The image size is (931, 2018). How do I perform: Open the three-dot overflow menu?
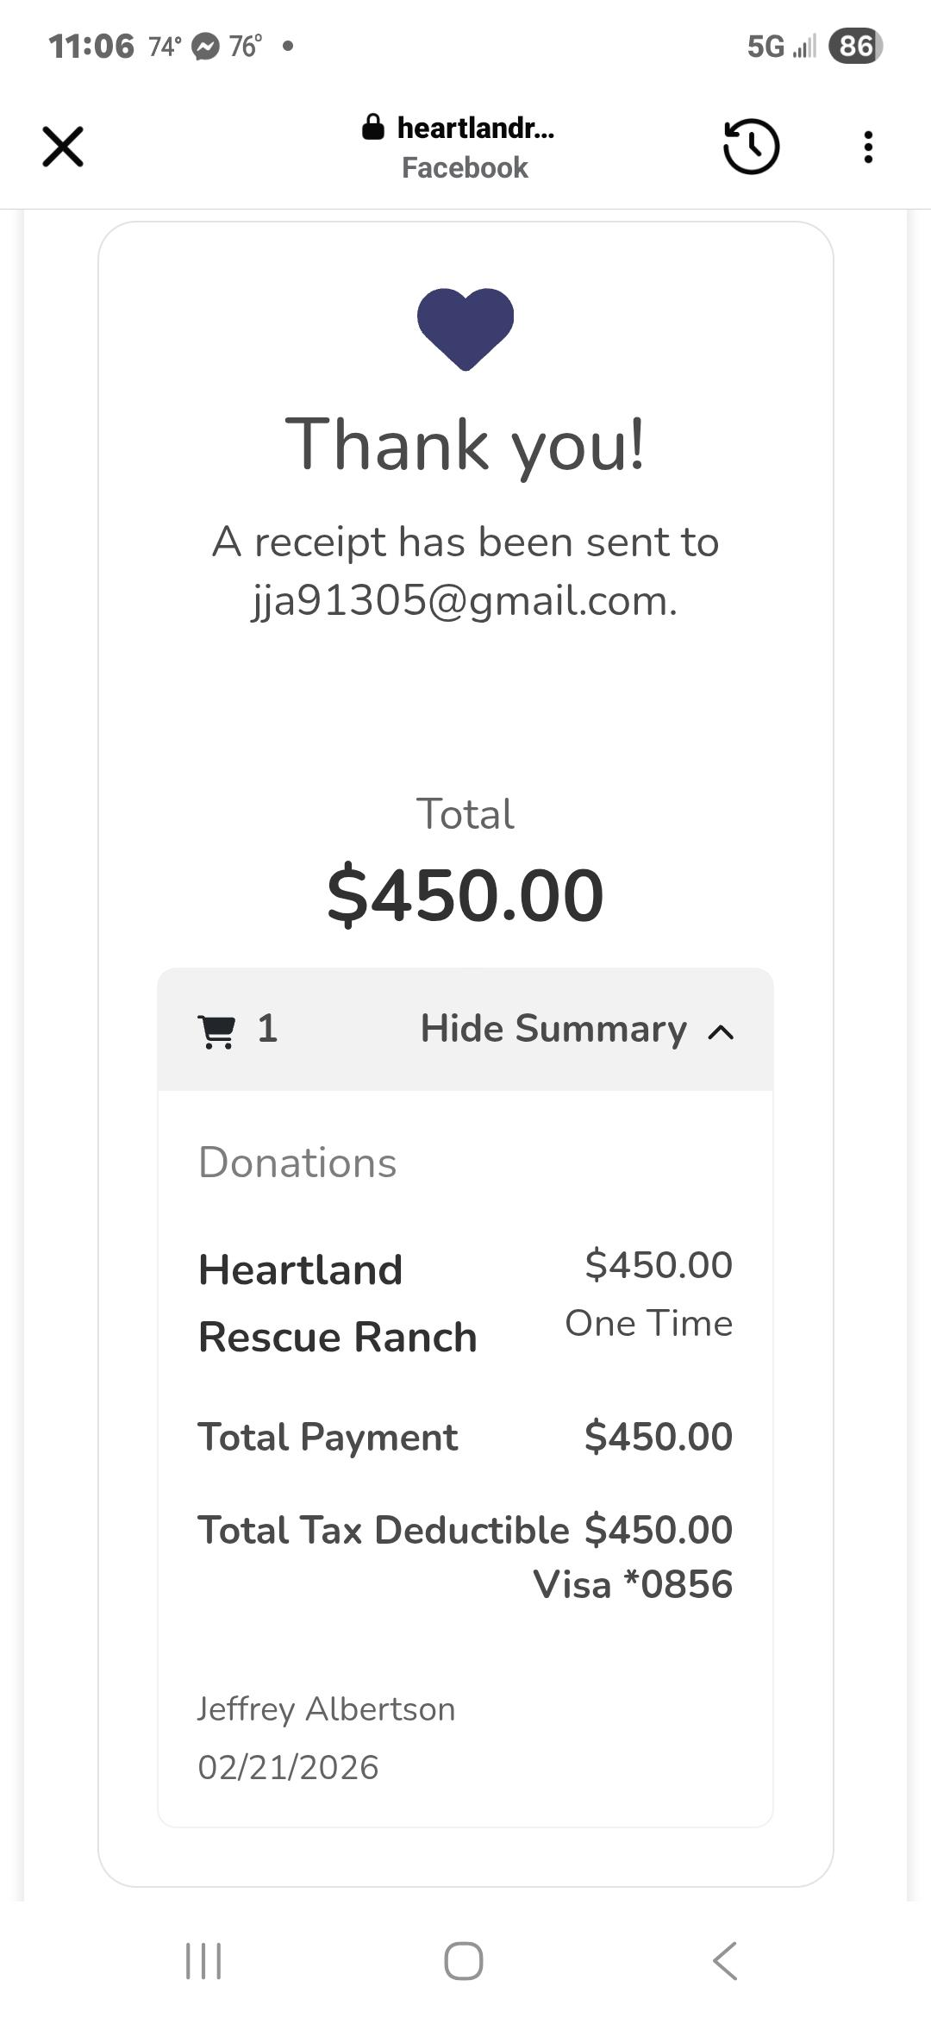(868, 147)
